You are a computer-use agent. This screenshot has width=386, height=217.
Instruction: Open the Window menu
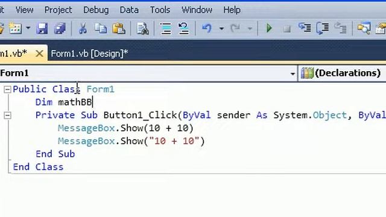(x=197, y=10)
